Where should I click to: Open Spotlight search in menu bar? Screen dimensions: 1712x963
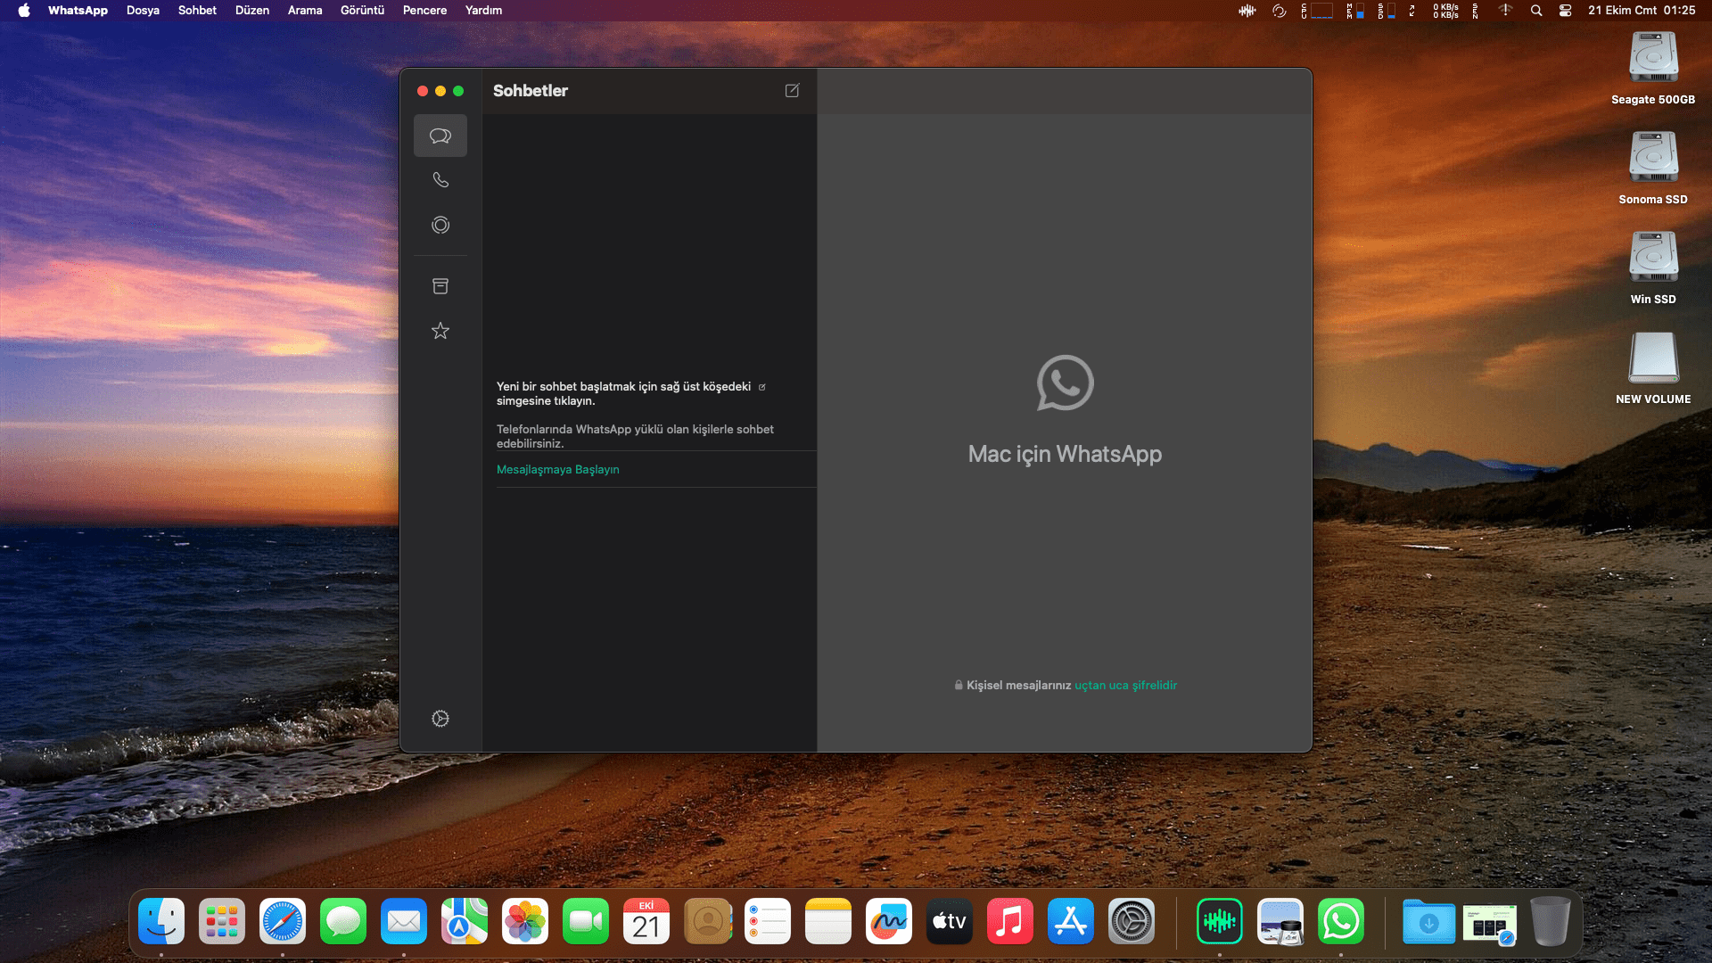click(x=1536, y=11)
